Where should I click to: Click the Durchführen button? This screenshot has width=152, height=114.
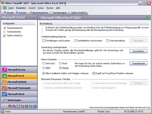(x=138, y=51)
